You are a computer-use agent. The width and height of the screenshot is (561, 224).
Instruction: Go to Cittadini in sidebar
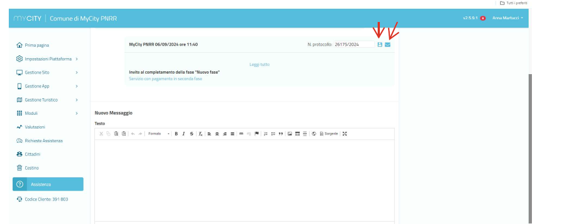pyautogui.click(x=32, y=154)
